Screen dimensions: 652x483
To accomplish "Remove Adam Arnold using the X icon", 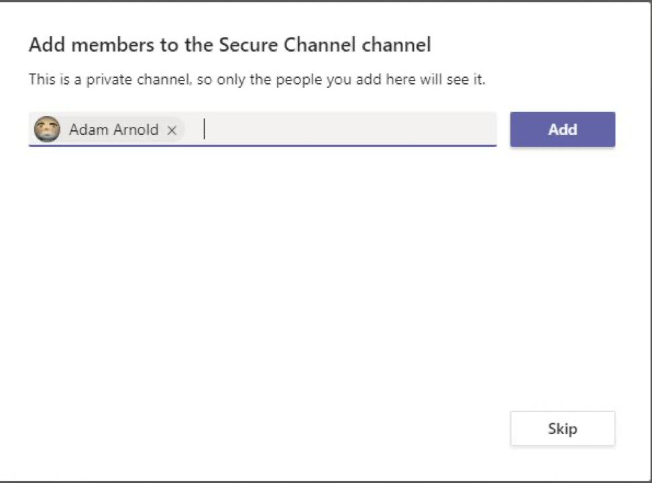I will pos(172,130).
